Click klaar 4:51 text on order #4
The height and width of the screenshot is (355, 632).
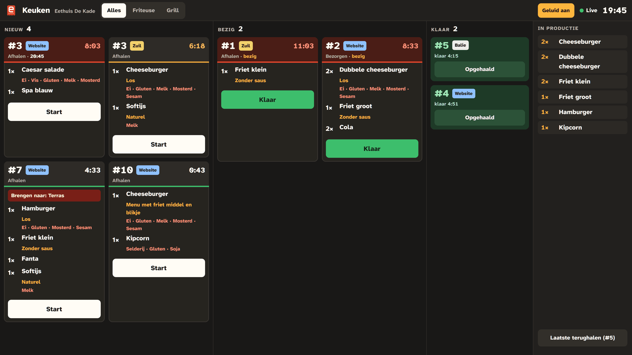(446, 104)
